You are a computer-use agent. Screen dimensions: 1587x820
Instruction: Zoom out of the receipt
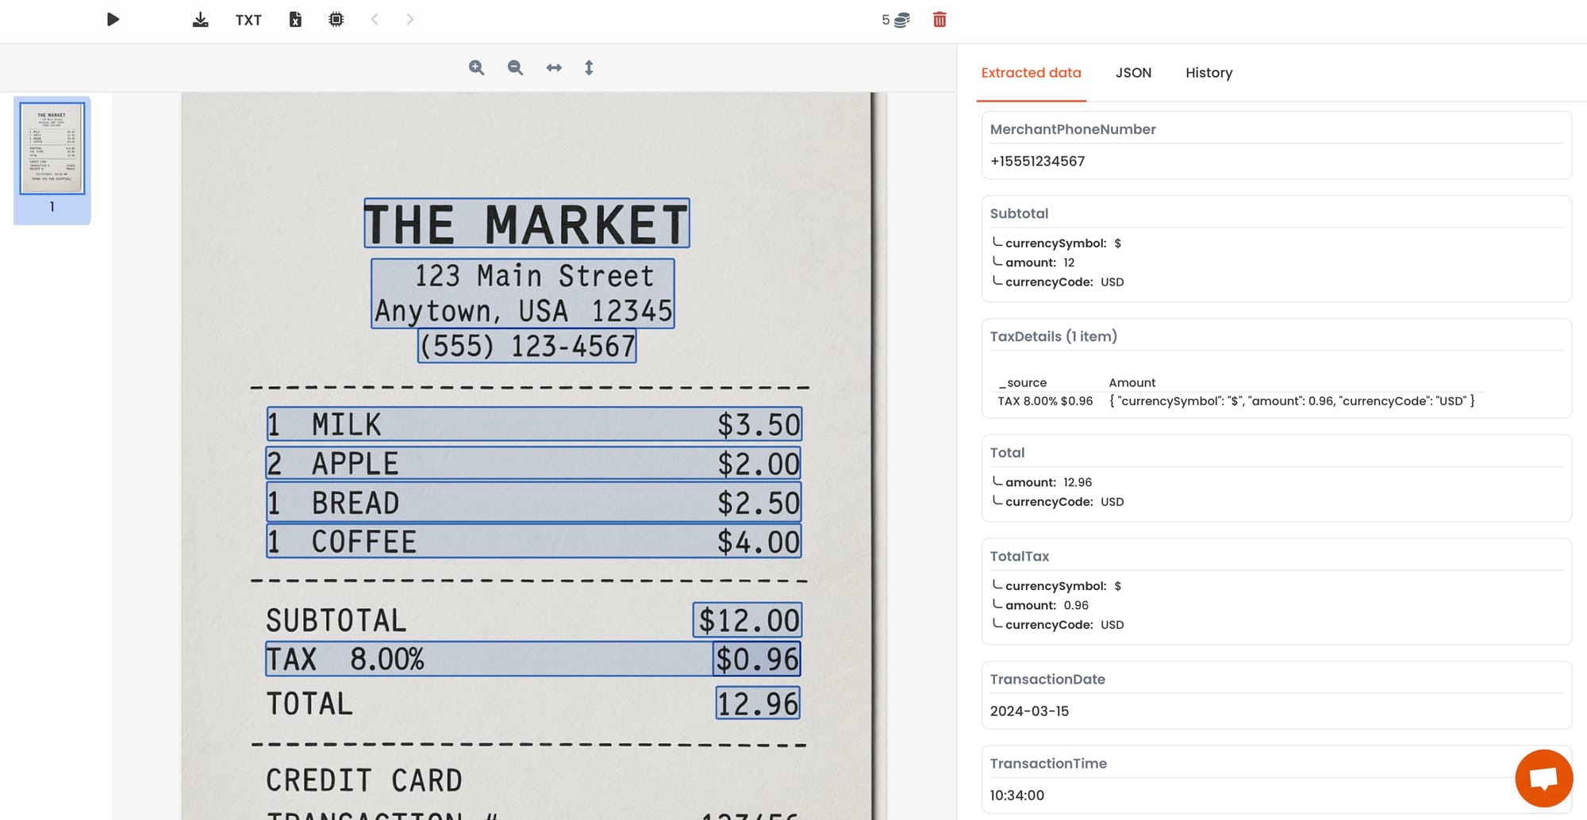515,68
